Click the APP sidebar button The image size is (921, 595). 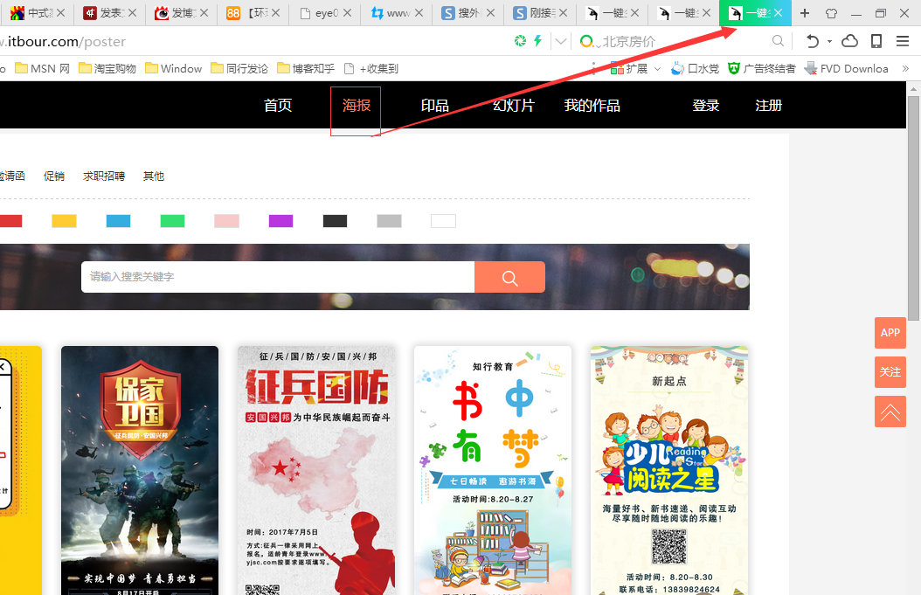tap(890, 333)
